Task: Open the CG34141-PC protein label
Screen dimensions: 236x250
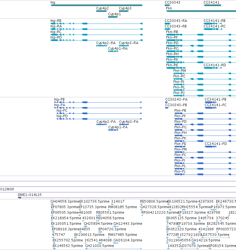Action: pyautogui.click(x=215, y=105)
